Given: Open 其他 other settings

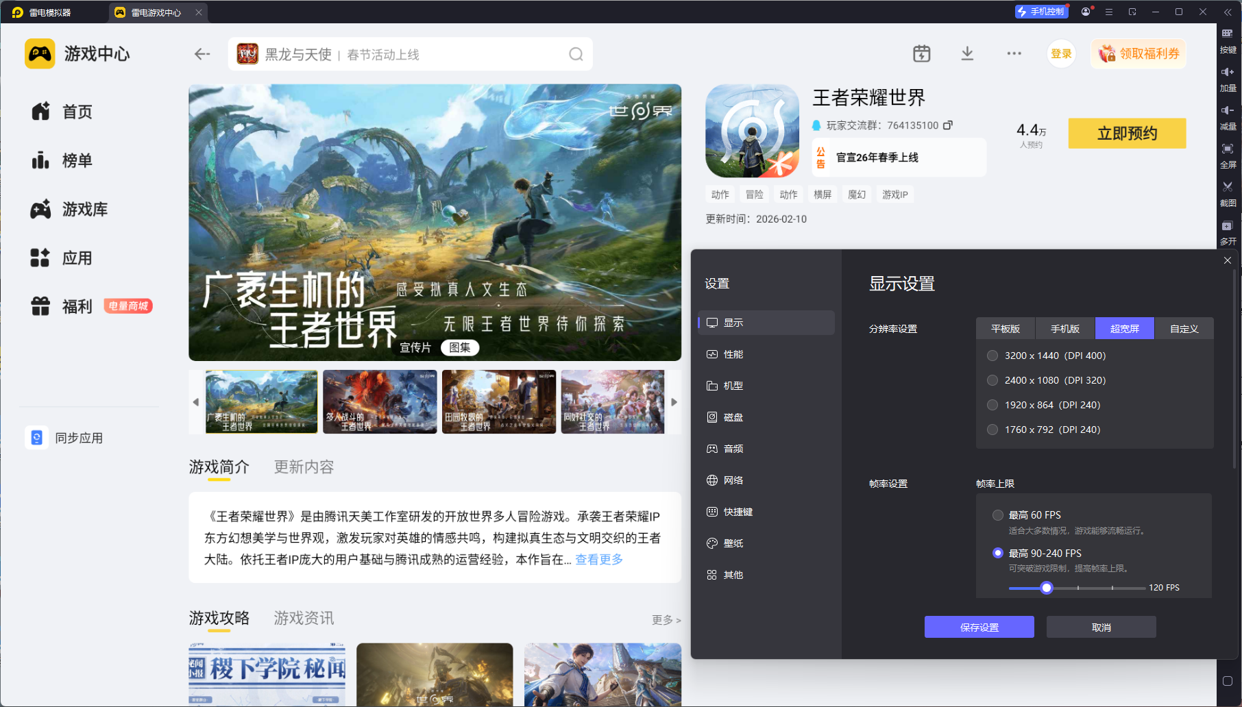Looking at the screenshot, I should point(766,575).
